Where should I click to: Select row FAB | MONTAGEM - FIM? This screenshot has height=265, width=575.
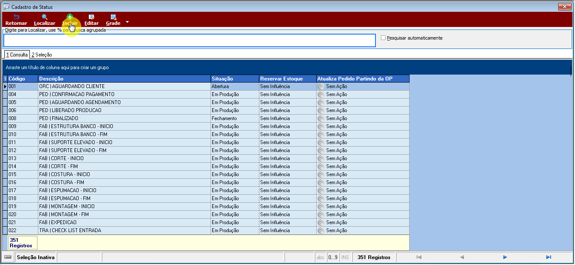(206, 214)
